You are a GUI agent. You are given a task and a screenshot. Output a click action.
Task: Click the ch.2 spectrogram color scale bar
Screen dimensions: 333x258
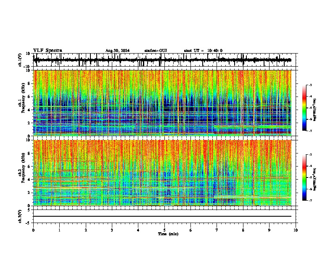304,177
